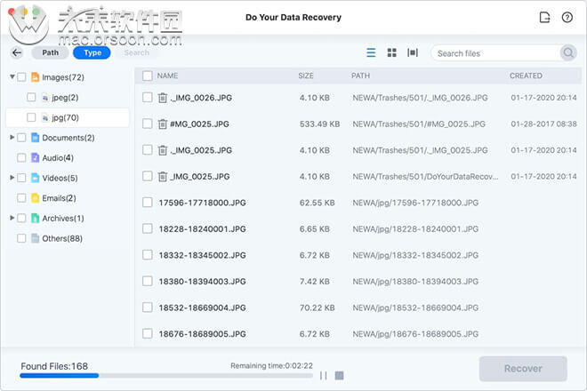Viewport: 587px width, 391px height.
Task: Click trash icon beside ._IMG_0025.JPG
Action: (x=162, y=150)
